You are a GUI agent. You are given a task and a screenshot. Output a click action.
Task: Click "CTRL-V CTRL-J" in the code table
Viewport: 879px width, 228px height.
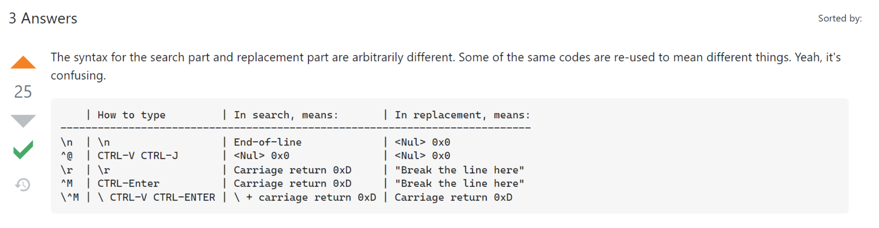138,156
